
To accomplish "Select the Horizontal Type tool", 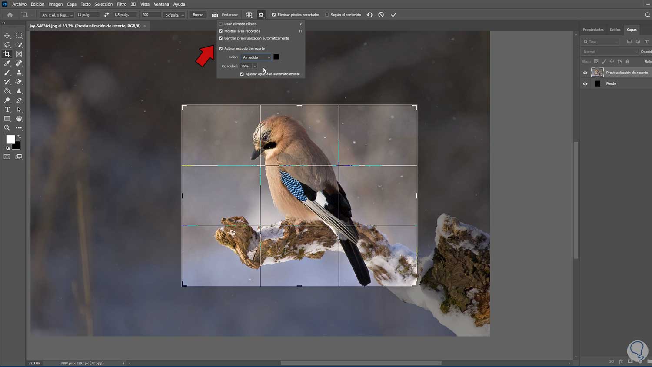I will point(7,110).
